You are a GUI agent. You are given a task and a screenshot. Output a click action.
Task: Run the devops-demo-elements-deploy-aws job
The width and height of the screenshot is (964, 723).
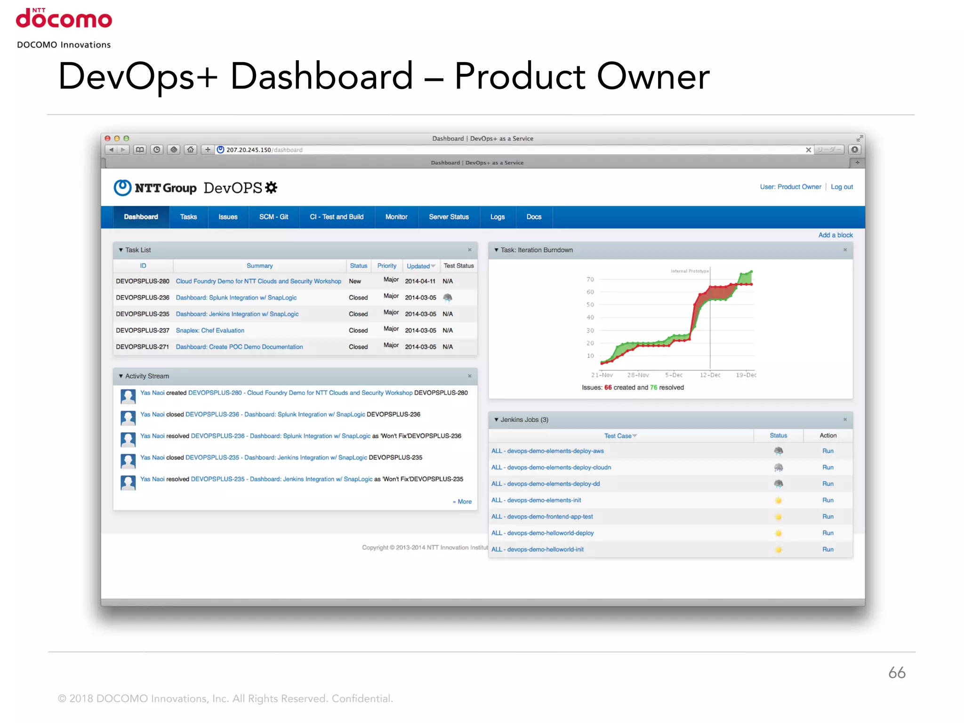click(828, 451)
